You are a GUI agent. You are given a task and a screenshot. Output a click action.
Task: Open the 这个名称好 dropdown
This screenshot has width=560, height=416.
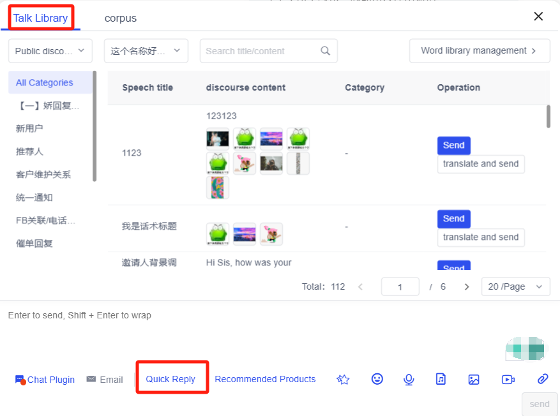tap(146, 51)
